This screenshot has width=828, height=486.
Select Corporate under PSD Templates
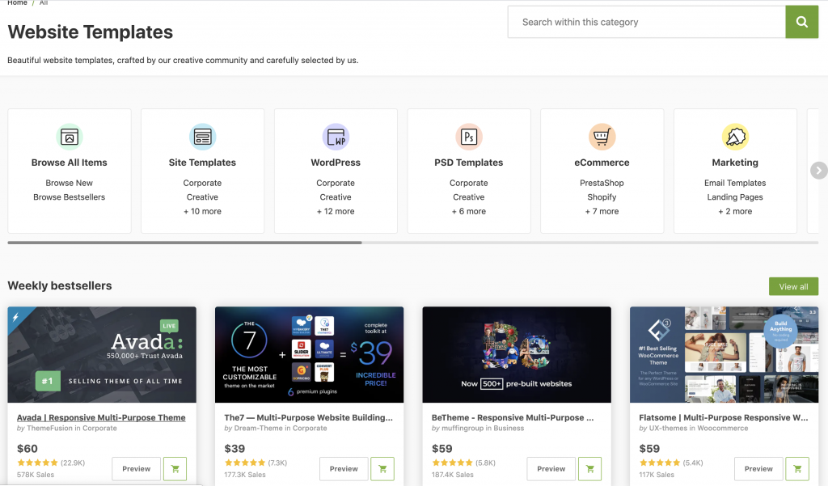pyautogui.click(x=469, y=183)
